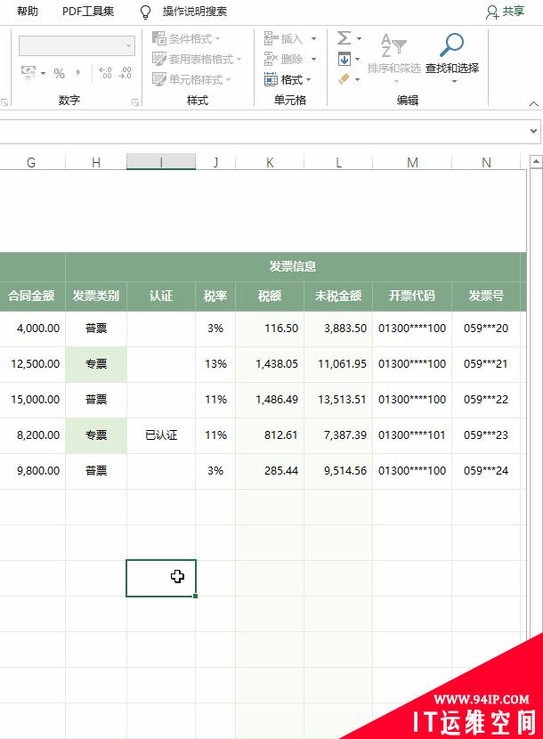Image resolution: width=543 pixels, height=739 pixels.
Task: Select the cell with 9,800.00
Action: (32, 470)
